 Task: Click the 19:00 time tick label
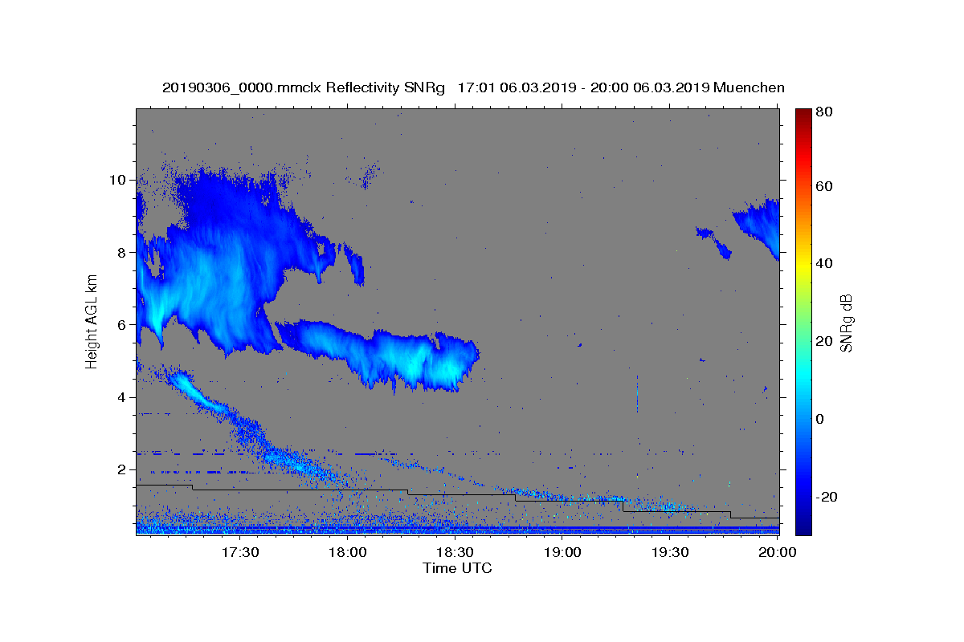click(x=562, y=552)
